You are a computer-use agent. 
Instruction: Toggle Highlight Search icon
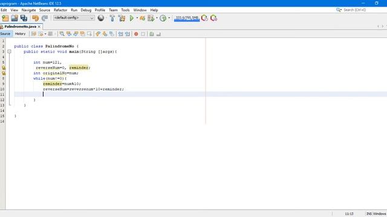tap(82, 34)
